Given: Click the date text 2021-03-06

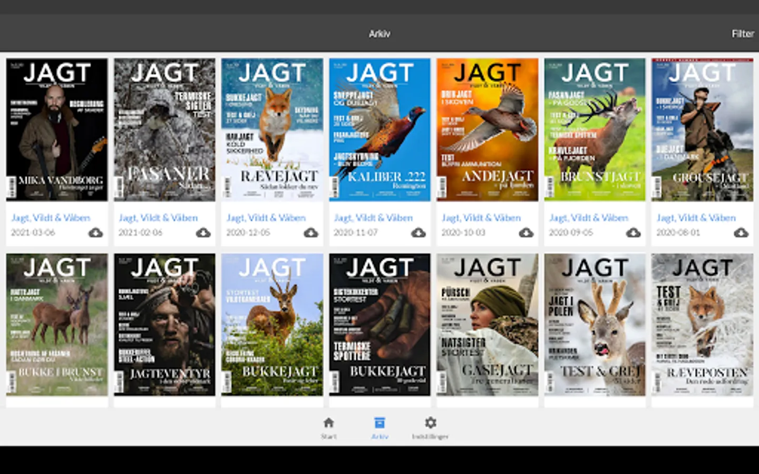Looking at the screenshot, I should coord(33,232).
